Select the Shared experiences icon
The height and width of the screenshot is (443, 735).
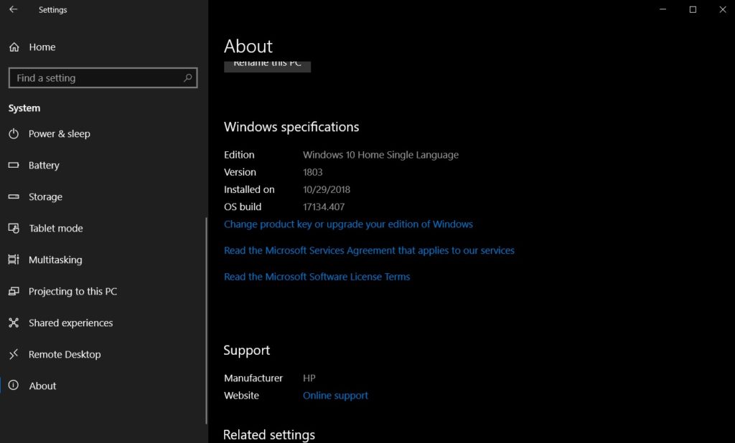14,323
